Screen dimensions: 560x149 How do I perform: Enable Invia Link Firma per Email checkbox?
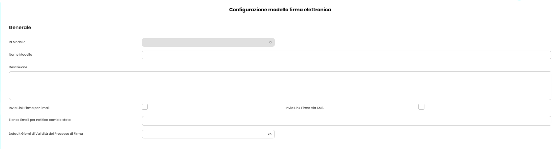tap(145, 107)
